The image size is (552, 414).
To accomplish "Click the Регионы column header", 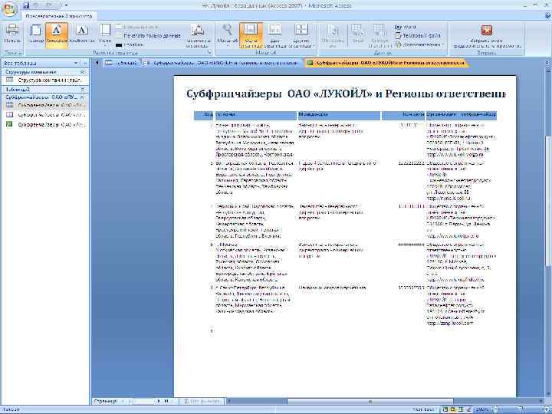I will coord(256,114).
